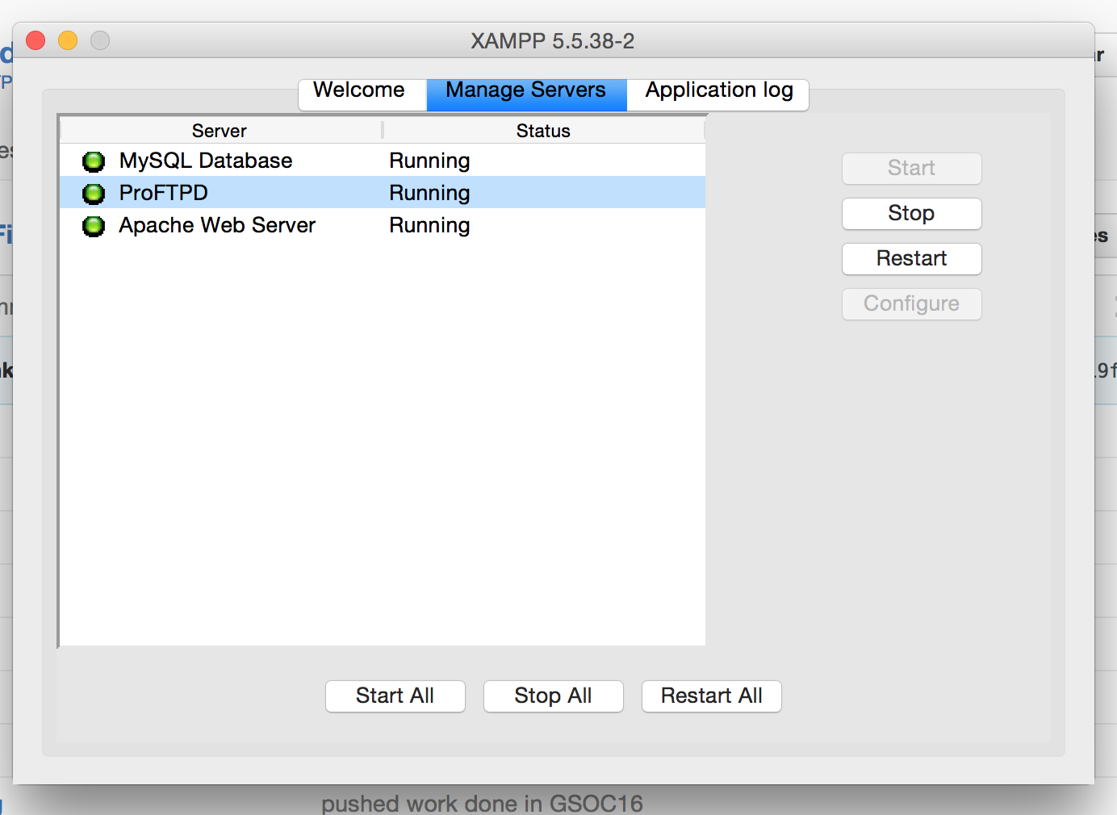Select the MySQL Database row
The height and width of the screenshot is (815, 1117).
[383, 161]
